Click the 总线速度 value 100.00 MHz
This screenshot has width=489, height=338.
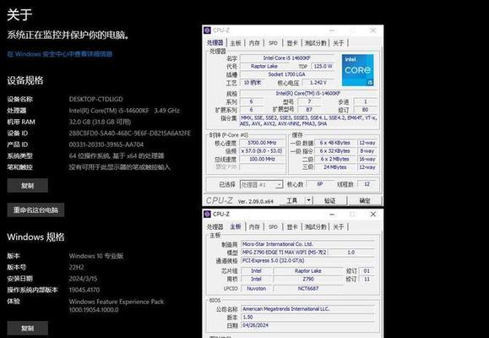coord(262,159)
